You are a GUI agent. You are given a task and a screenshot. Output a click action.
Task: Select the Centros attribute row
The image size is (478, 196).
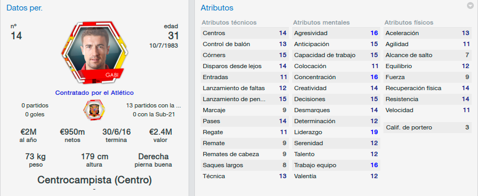pyautogui.click(x=244, y=33)
